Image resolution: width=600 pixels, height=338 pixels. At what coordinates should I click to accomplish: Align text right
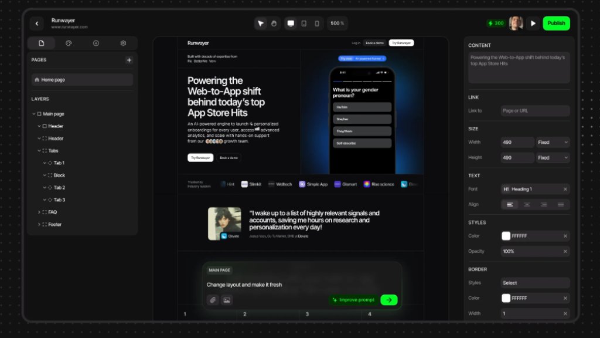(544, 205)
